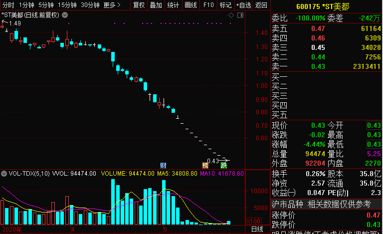383x234 pixels.
Task: Open the 统计 statistics tool
Action: (173, 5)
